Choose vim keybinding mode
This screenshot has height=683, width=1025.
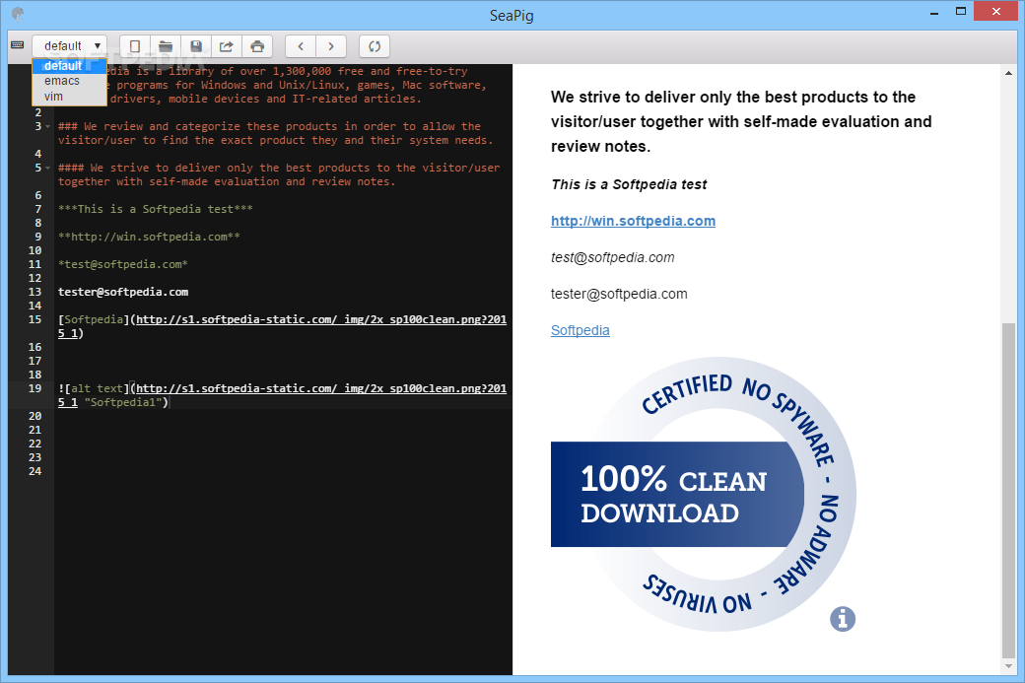coord(69,96)
